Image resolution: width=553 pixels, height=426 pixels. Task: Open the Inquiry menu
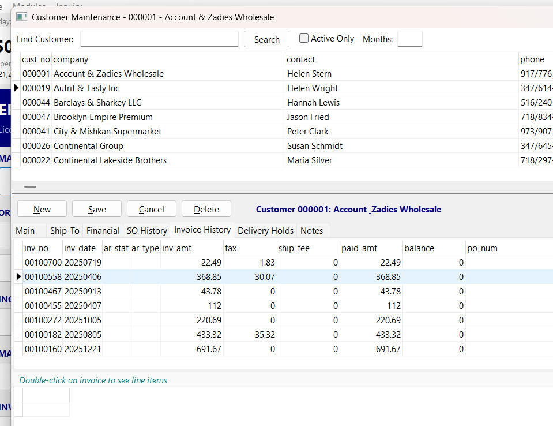68,3
